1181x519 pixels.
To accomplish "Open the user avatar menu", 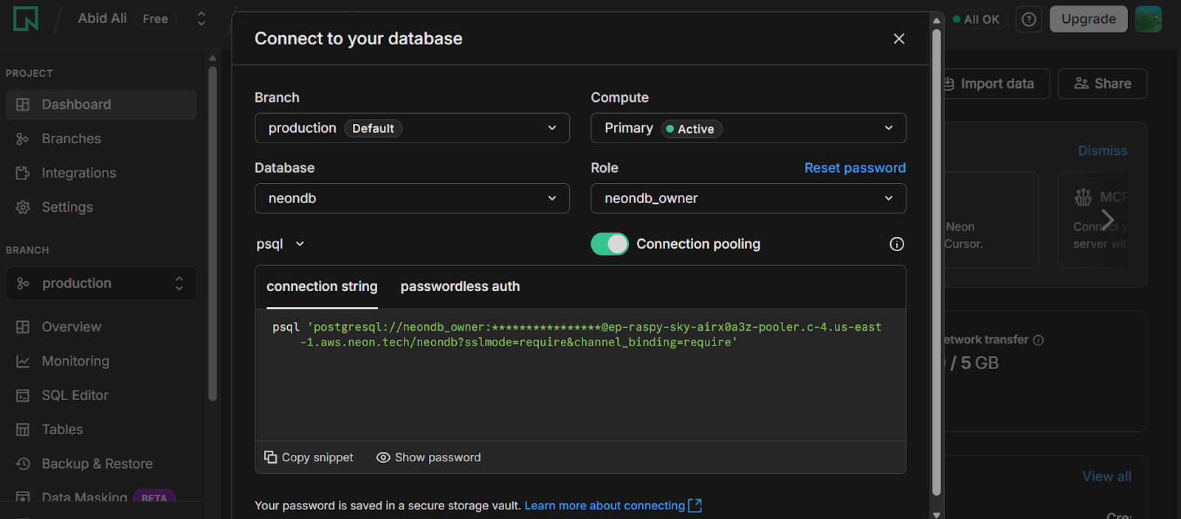I will (1149, 19).
